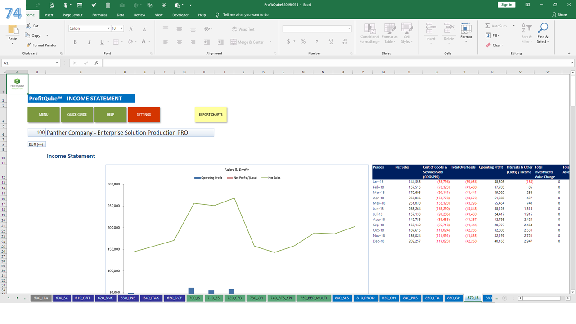Click the Tell me what you want to do box
The image size is (576, 324).
pyautogui.click(x=246, y=15)
